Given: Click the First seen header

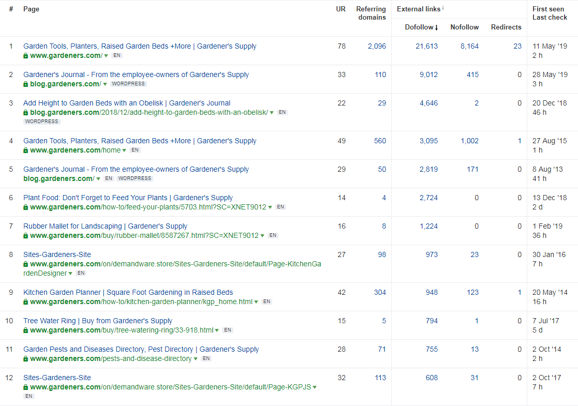Looking at the screenshot, I should tap(548, 9).
